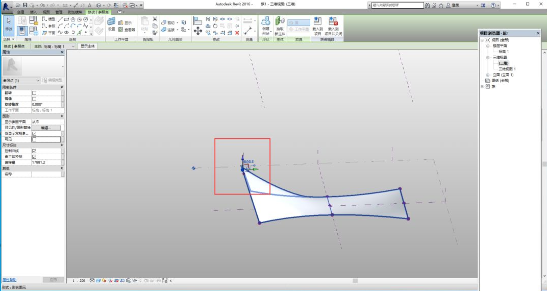Toggle the 翻转 (Flip) checkbox

coord(34,93)
